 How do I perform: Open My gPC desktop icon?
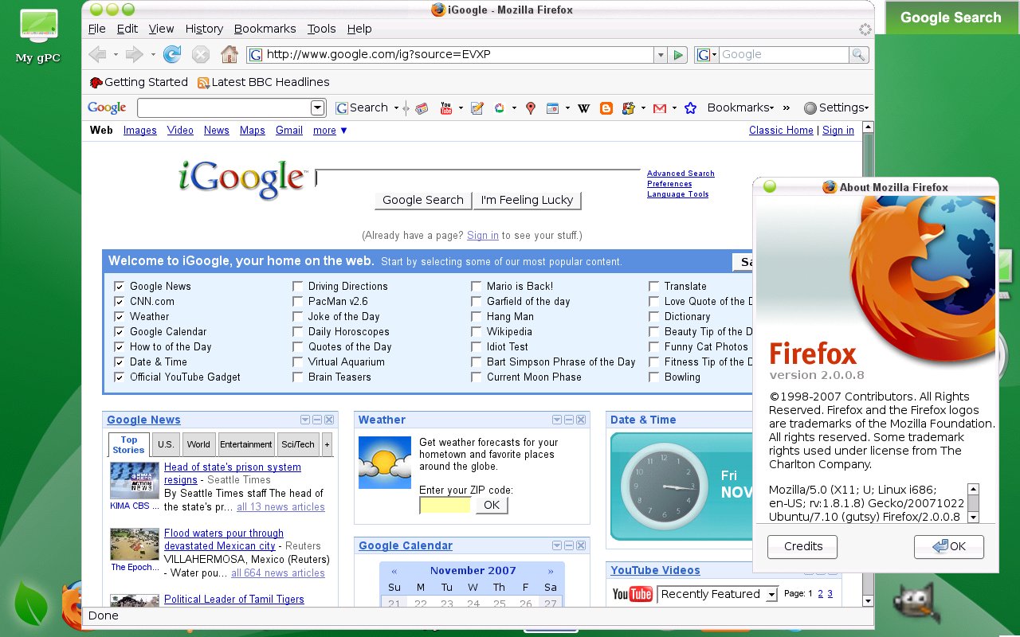38,36
